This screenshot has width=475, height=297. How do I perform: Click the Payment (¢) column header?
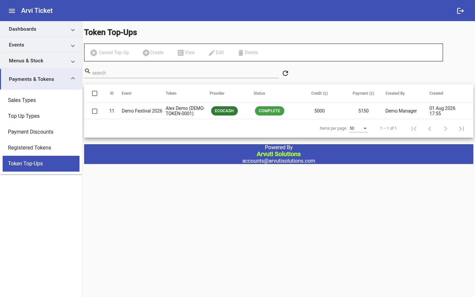(364, 93)
